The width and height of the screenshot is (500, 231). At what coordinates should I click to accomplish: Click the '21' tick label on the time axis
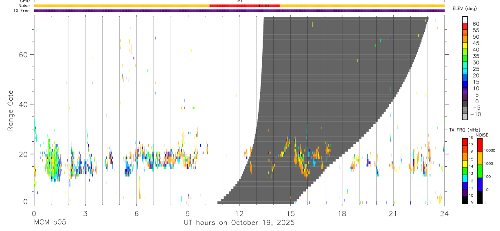[x=393, y=213]
